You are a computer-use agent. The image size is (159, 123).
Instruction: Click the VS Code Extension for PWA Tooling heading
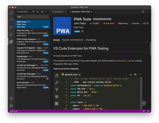tap(81, 49)
